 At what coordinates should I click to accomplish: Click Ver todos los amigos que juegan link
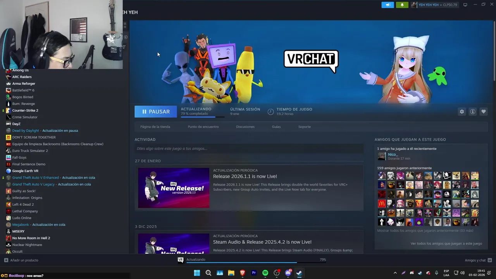tap(446, 244)
